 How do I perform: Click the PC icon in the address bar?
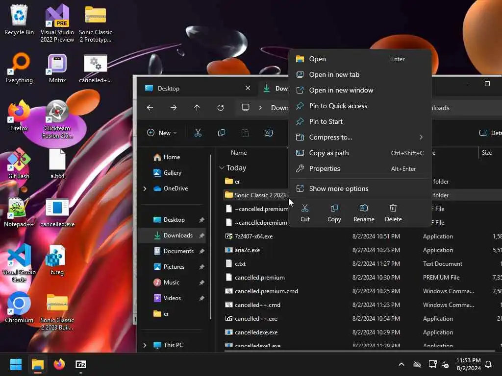click(246, 107)
